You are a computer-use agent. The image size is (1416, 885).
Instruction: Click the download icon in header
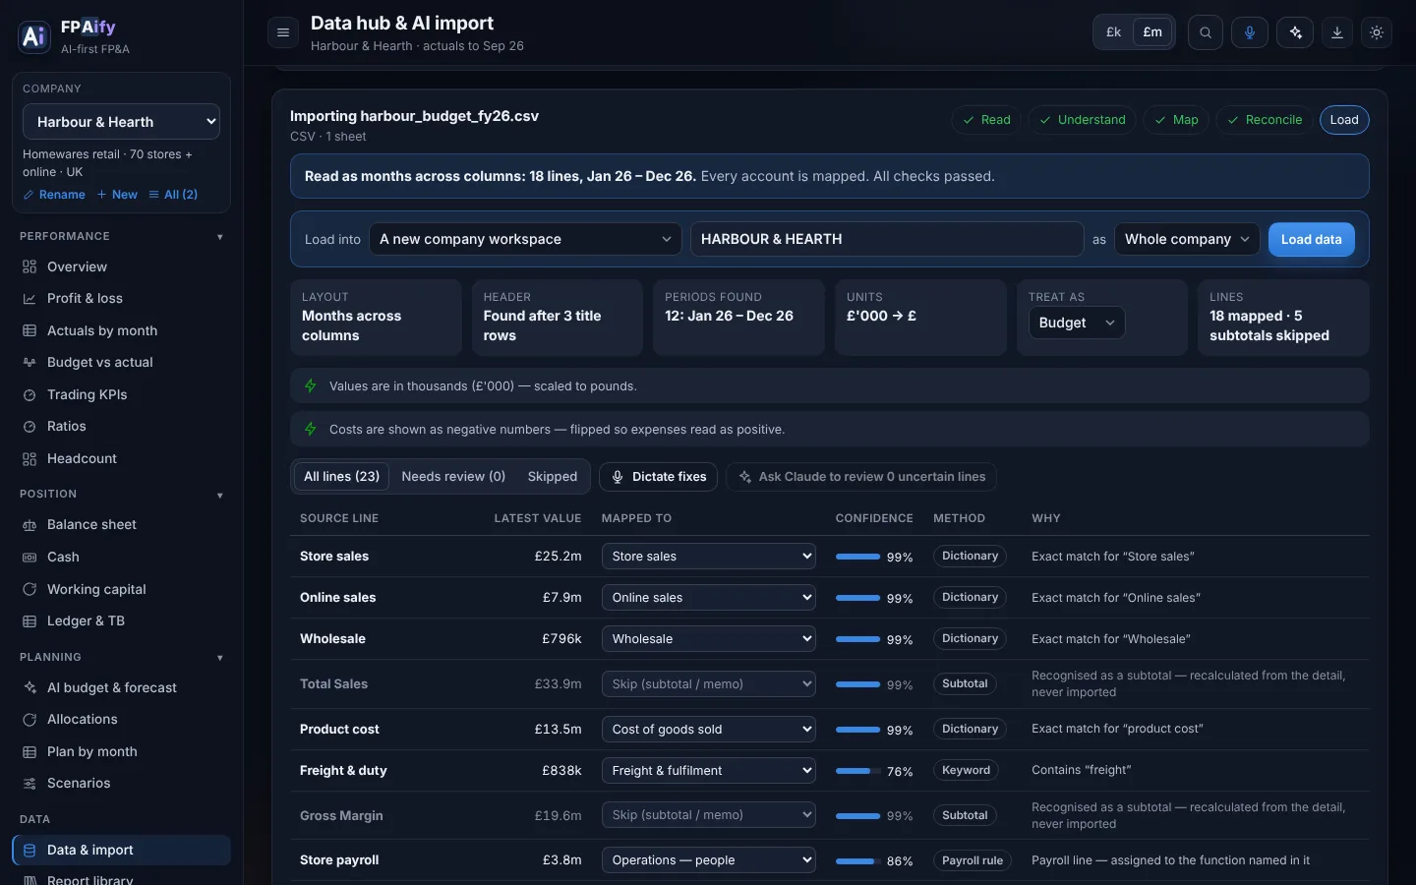pyautogui.click(x=1337, y=32)
